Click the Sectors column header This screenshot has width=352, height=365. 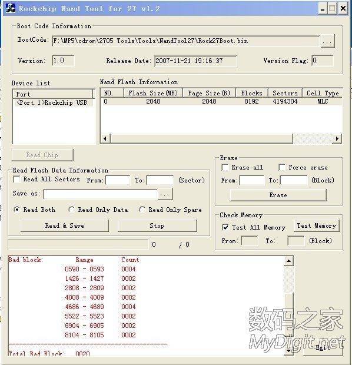[285, 93]
